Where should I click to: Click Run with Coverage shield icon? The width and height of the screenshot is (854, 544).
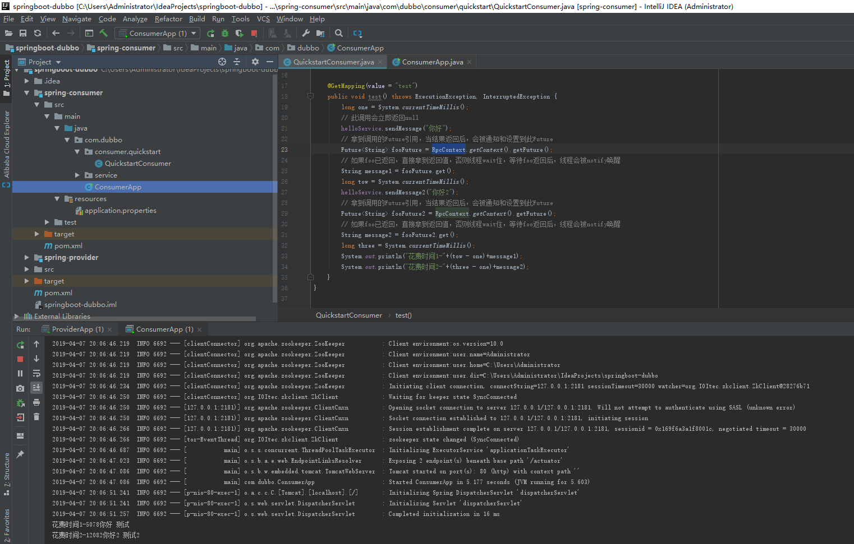pos(240,34)
